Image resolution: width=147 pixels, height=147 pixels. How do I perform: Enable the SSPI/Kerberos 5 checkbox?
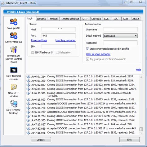pos(32,52)
